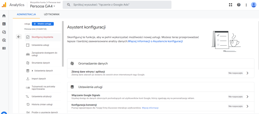Click the Utwórz usługę button
This screenshot has width=259, height=114.
click(x=43, y=24)
